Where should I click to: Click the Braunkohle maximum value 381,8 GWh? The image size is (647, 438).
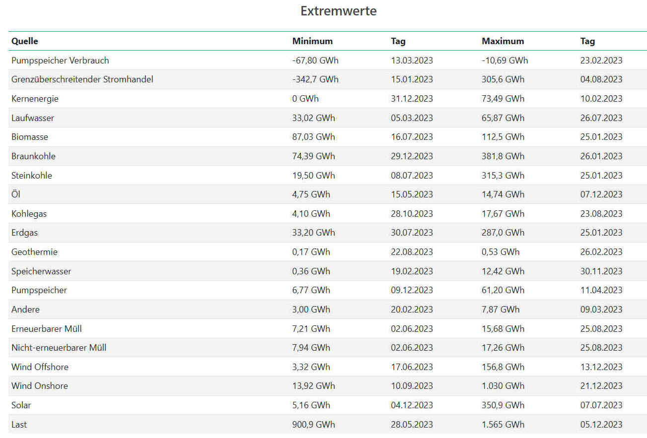503,156
